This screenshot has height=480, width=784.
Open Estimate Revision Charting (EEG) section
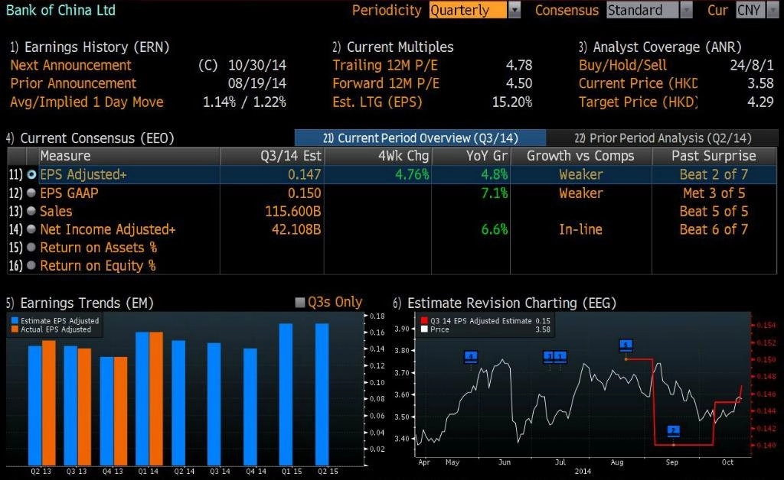point(505,303)
